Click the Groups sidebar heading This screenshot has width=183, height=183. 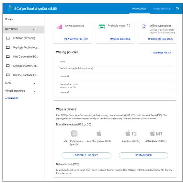(x=9, y=19)
